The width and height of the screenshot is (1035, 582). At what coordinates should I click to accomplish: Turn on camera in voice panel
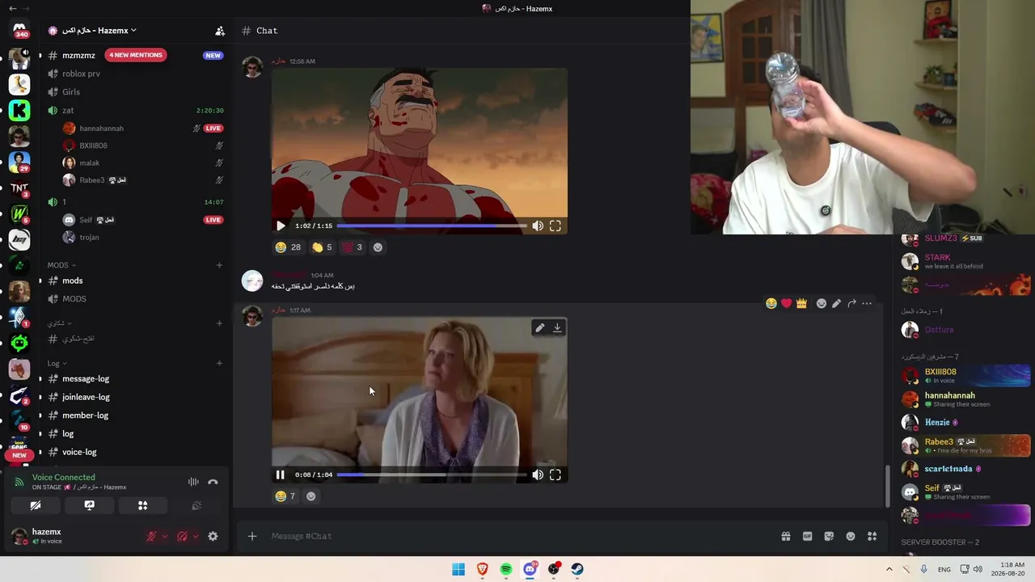coord(36,505)
